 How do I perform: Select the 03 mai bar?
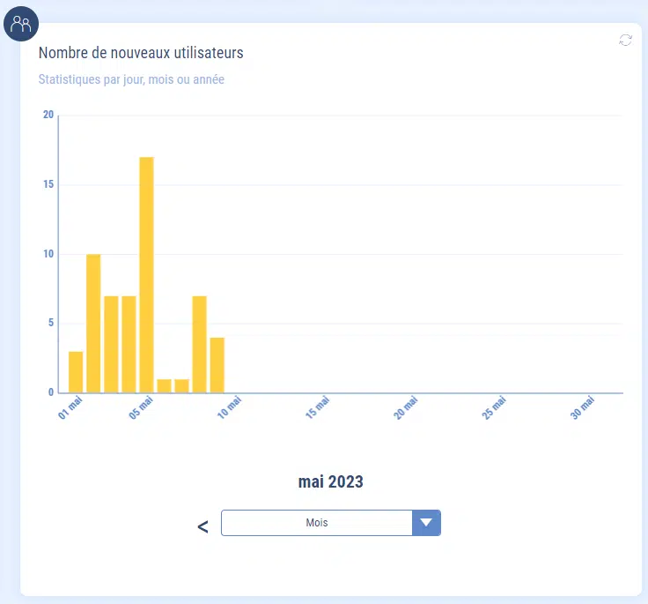click(x=111, y=344)
